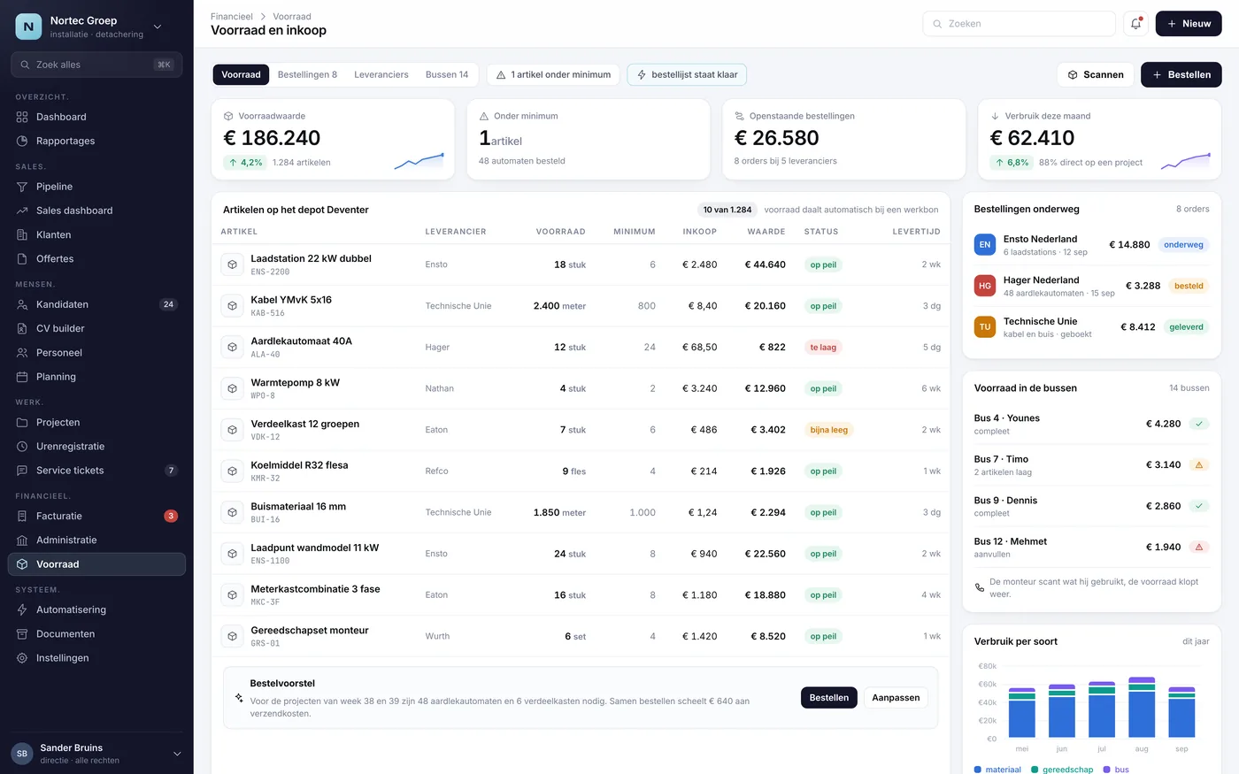Click the package icon of Laadstation 22 kW dubbel

pyautogui.click(x=232, y=264)
